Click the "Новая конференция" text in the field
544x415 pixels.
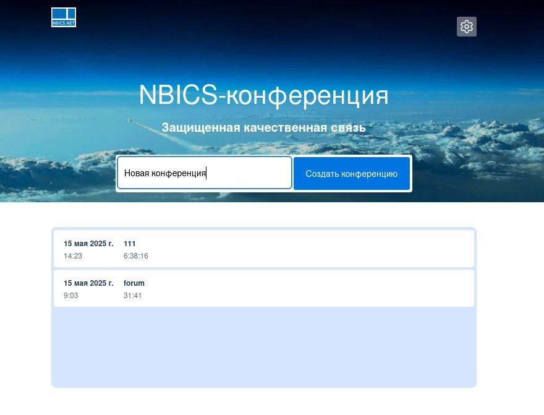coord(164,173)
